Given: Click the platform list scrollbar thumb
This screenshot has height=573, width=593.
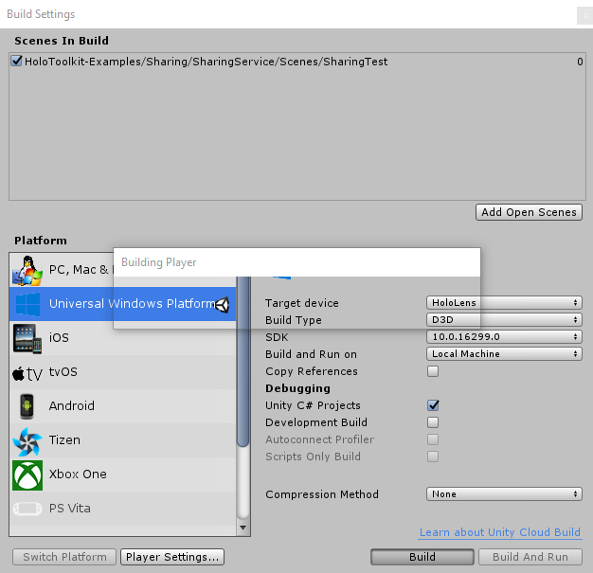Looking at the screenshot, I should point(243,361).
